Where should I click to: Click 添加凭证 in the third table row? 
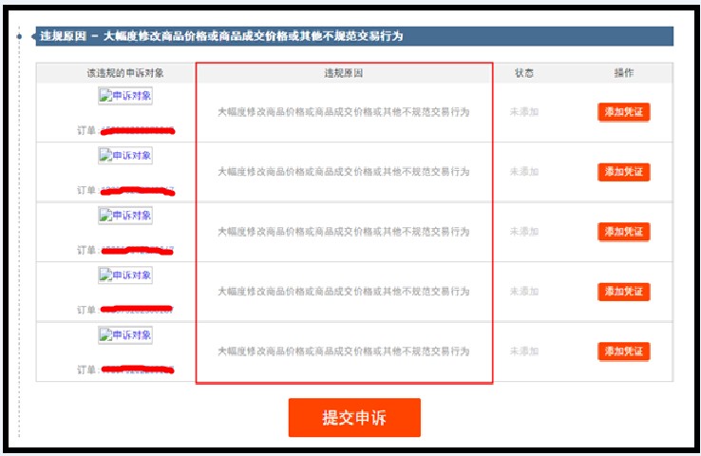pyautogui.click(x=624, y=232)
